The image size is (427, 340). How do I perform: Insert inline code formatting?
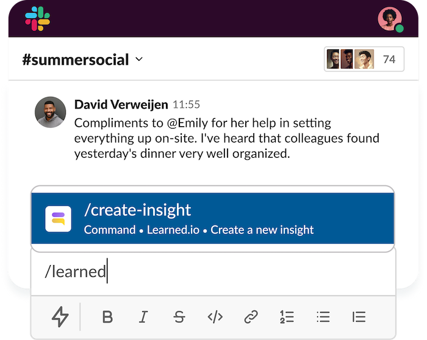[215, 316]
